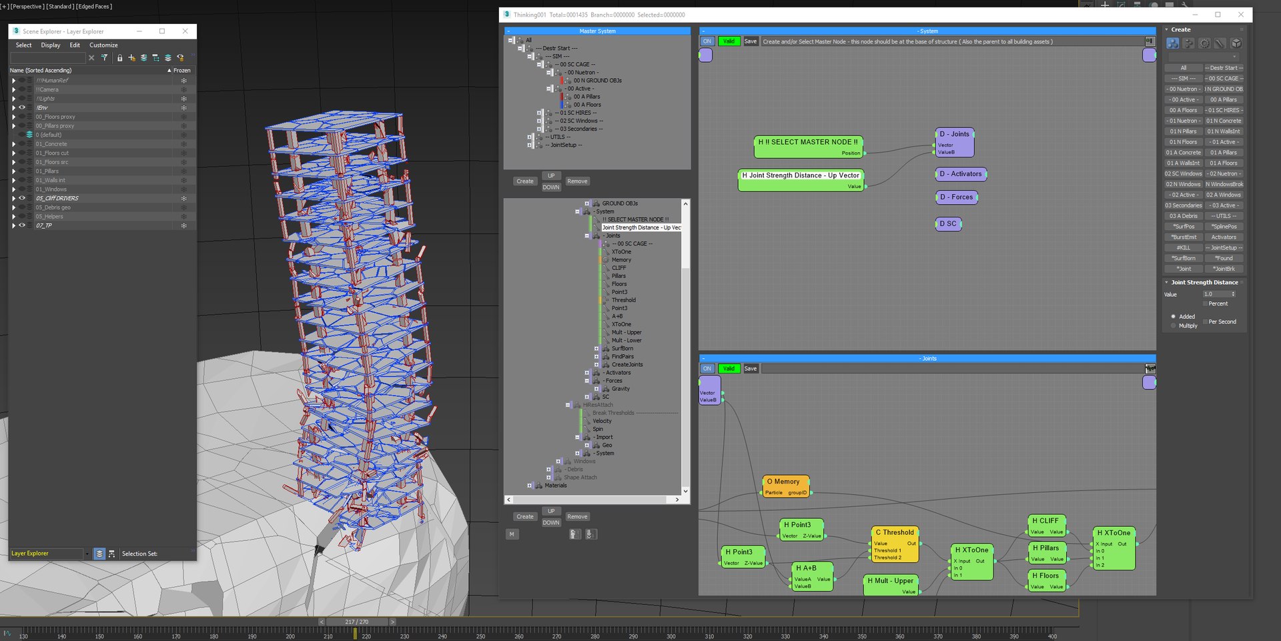This screenshot has width=1281, height=641.
Task: Click the timeline frame slider 217 / 270
Action: point(356,622)
